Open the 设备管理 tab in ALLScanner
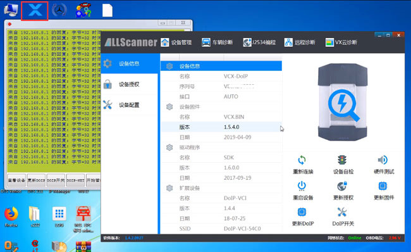 coord(176,42)
